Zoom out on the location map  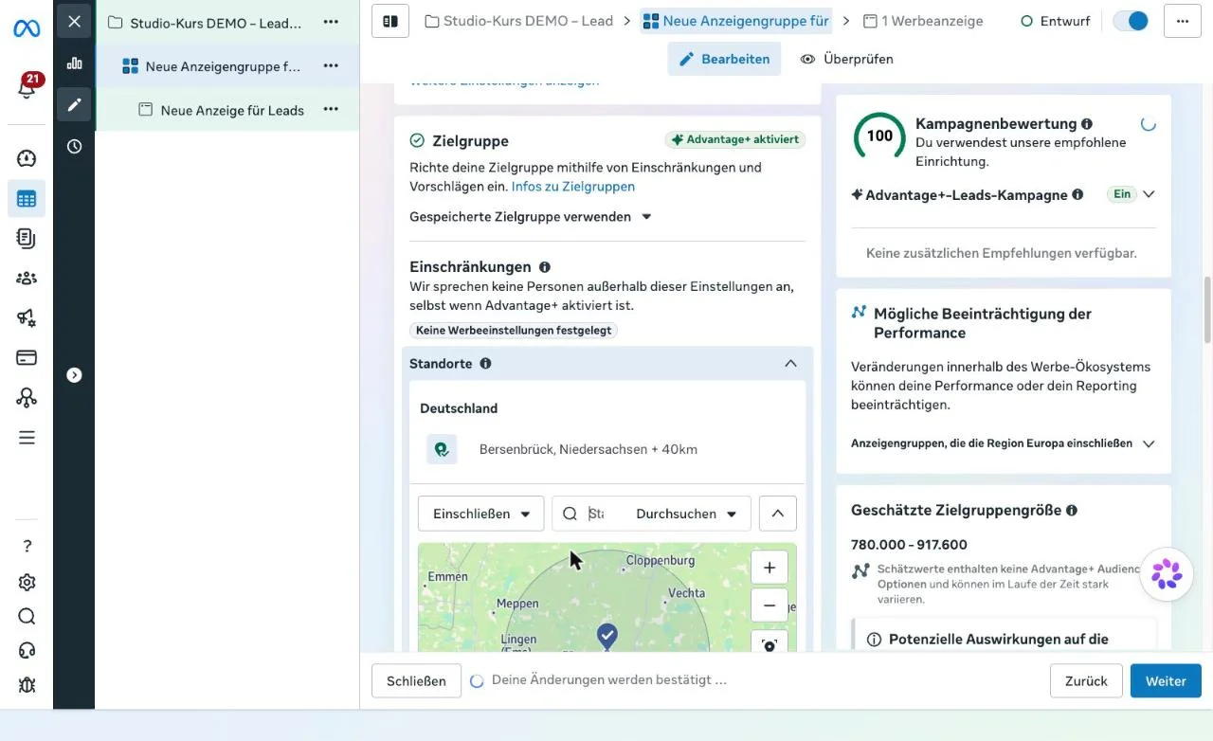tap(769, 605)
